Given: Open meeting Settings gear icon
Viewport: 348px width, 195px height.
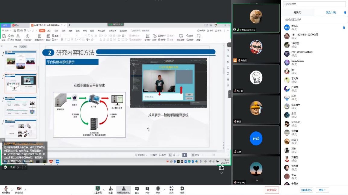Looking at the screenshot, I should click(x=182, y=190).
